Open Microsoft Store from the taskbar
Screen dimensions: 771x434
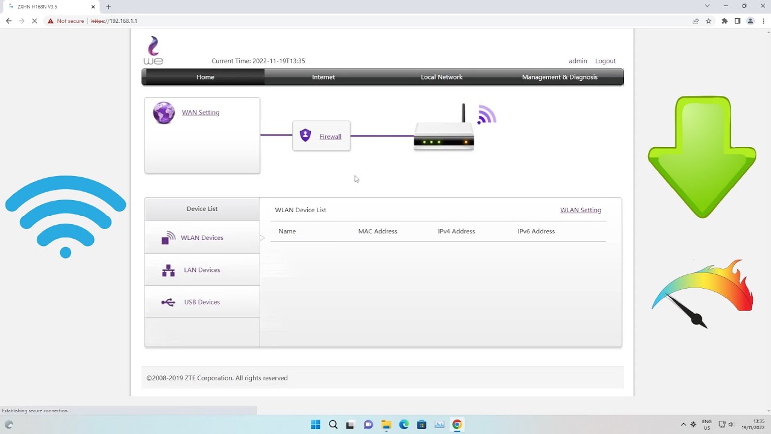pos(422,424)
